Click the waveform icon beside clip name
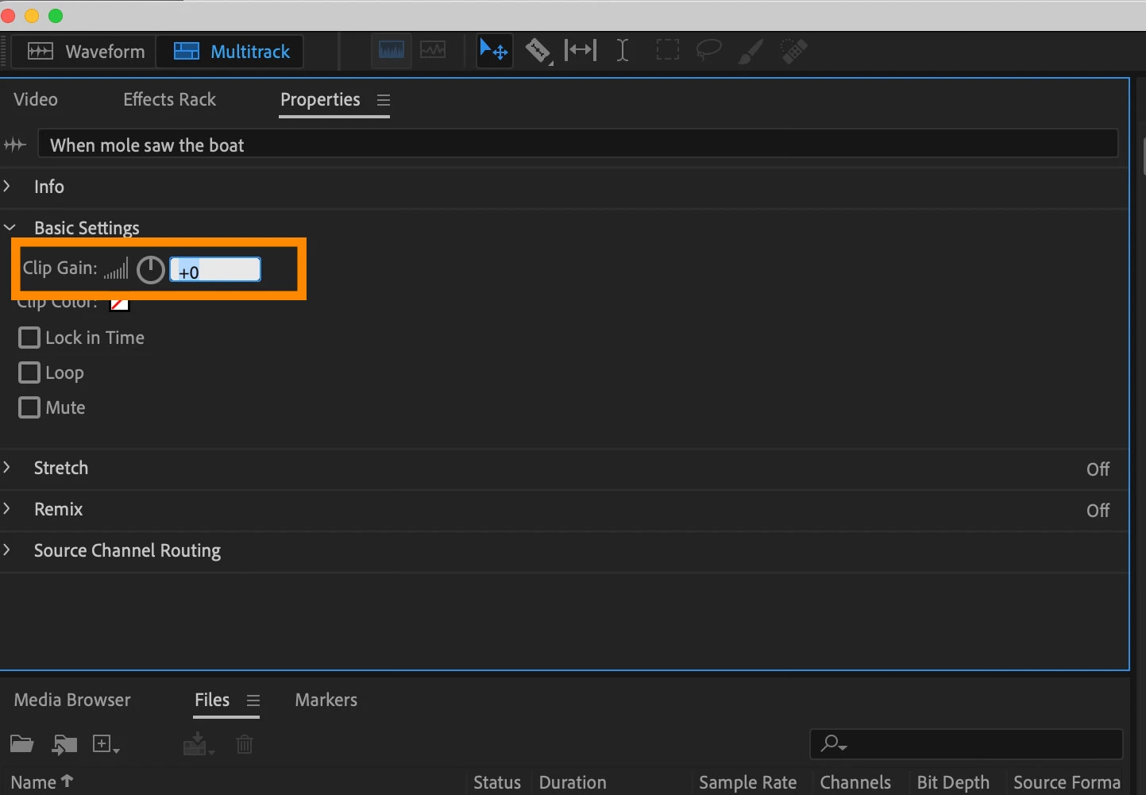 15,145
